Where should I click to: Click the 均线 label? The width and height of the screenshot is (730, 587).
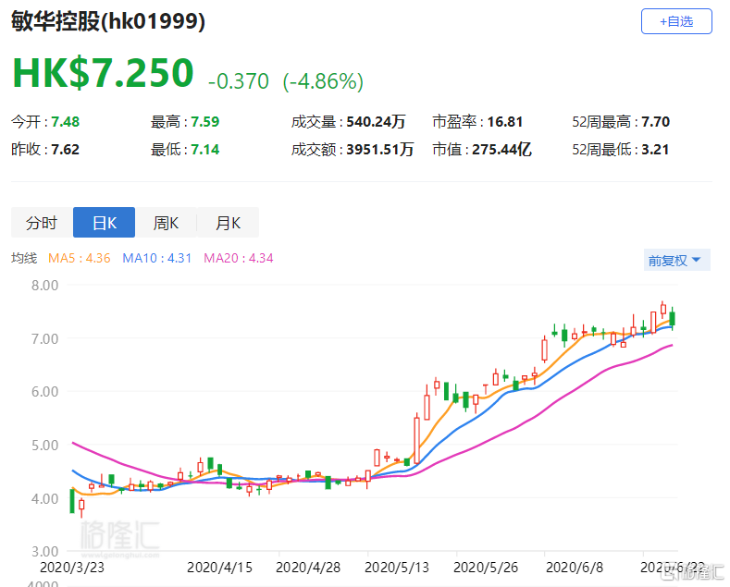pos(24,258)
